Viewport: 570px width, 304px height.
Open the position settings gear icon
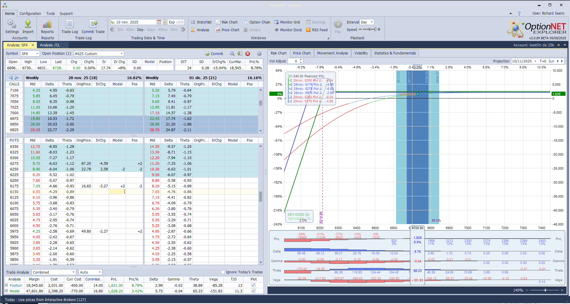(259, 54)
